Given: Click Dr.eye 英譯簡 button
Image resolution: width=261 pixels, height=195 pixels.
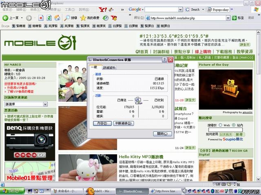Looking at the screenshot, I should click(67, 26).
